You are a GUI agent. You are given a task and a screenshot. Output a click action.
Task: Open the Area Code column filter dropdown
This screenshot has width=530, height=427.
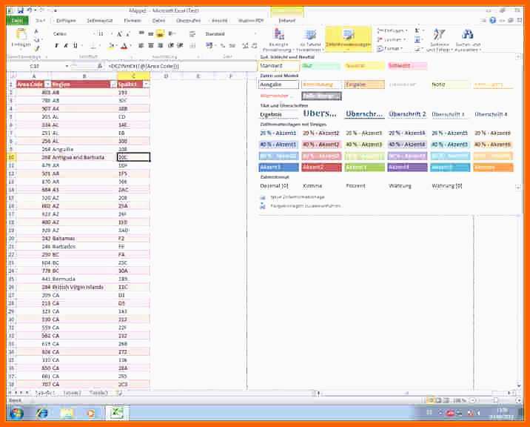[47, 84]
